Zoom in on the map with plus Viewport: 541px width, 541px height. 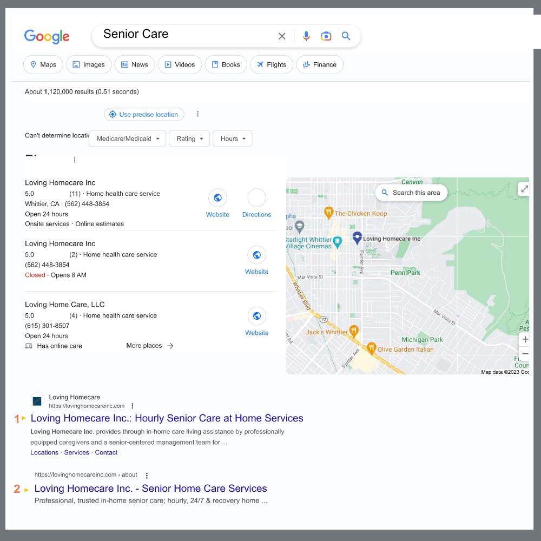click(x=524, y=339)
